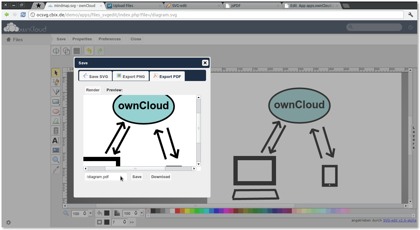Click the Download button
This screenshot has width=420, height=230.
tap(160, 177)
